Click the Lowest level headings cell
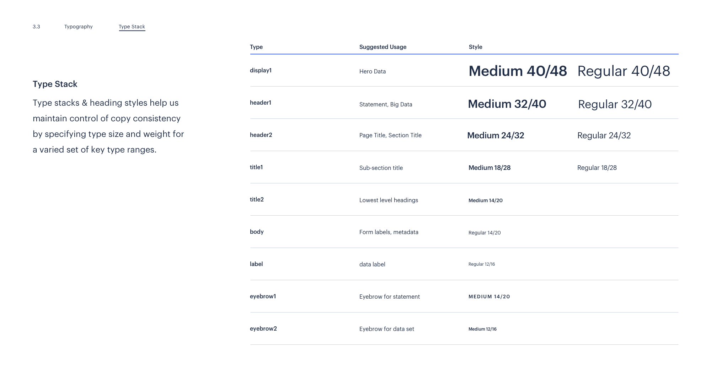This screenshot has width=711, height=376. click(389, 200)
